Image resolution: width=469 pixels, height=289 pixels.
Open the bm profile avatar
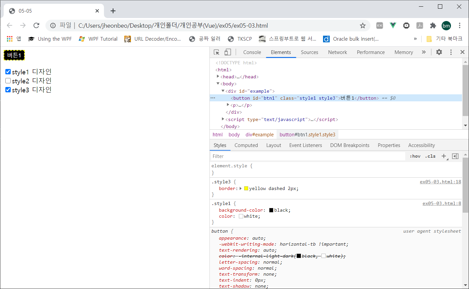coord(446,26)
